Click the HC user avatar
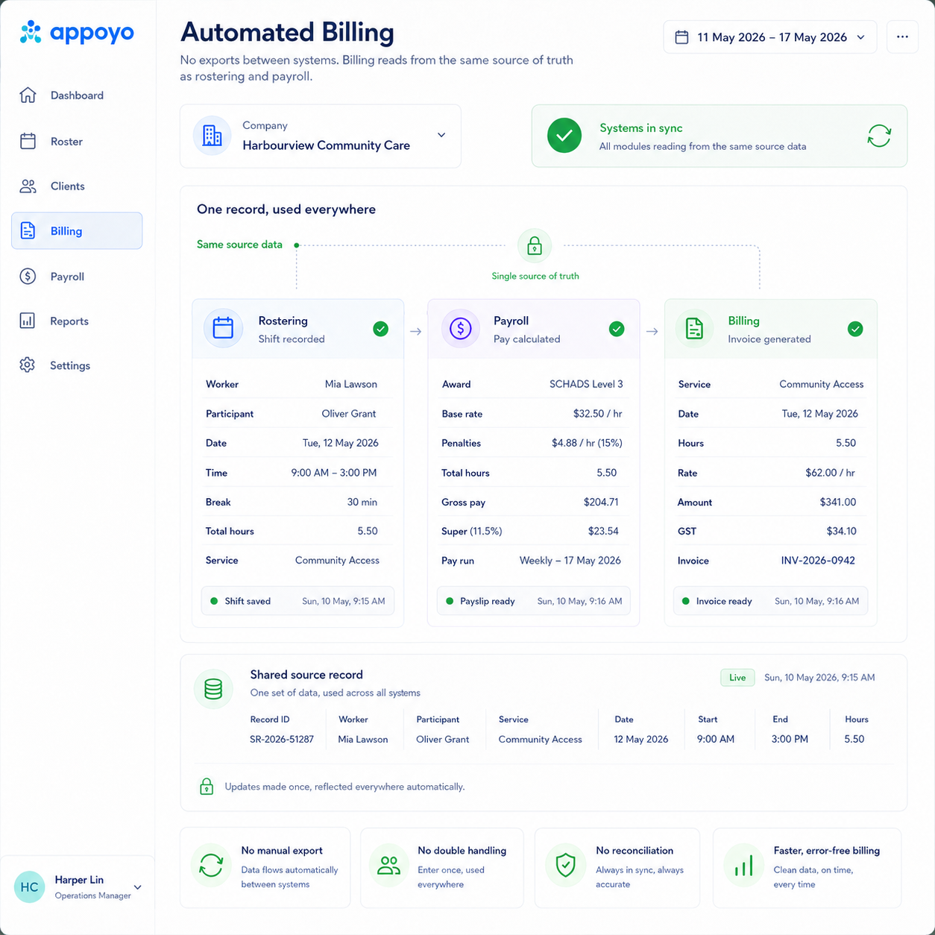Image resolution: width=935 pixels, height=935 pixels. [x=30, y=887]
